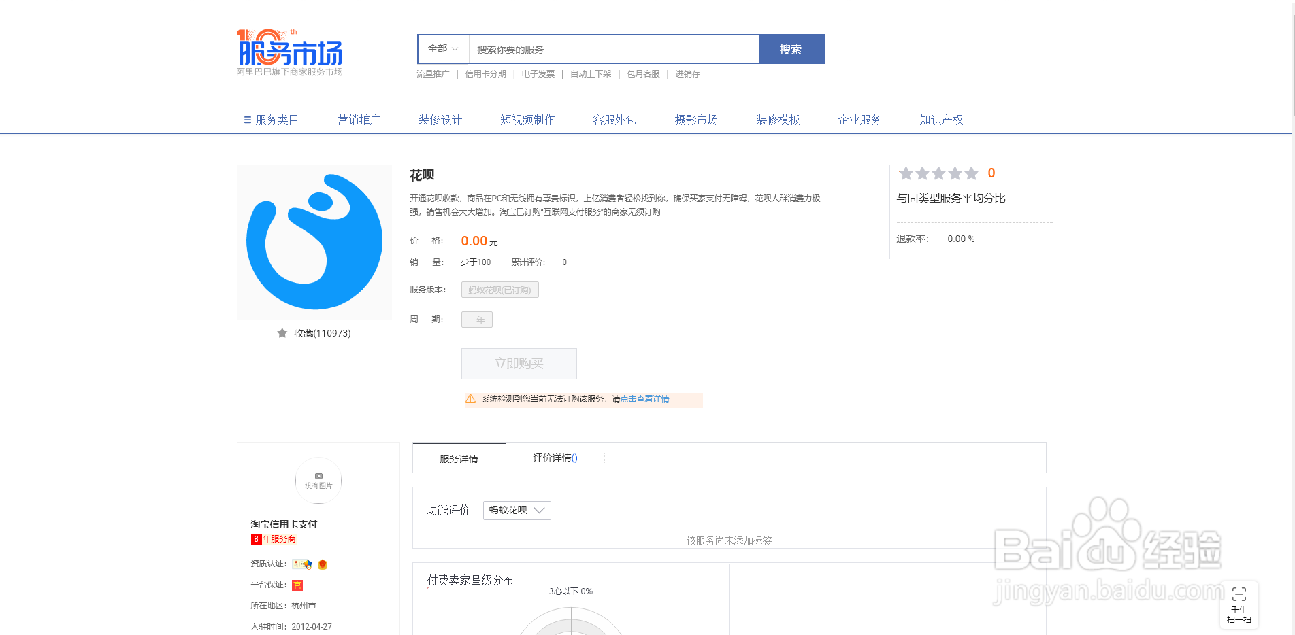Open the 包月客服 quick link

click(x=643, y=74)
